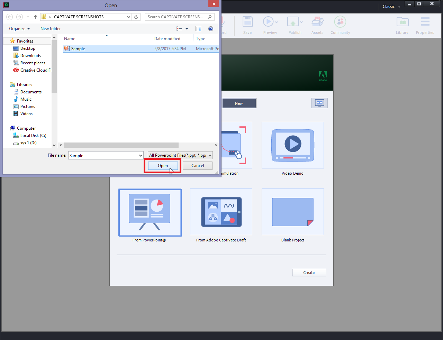
Task: Select the Video Demo thumbnail
Action: click(x=293, y=145)
